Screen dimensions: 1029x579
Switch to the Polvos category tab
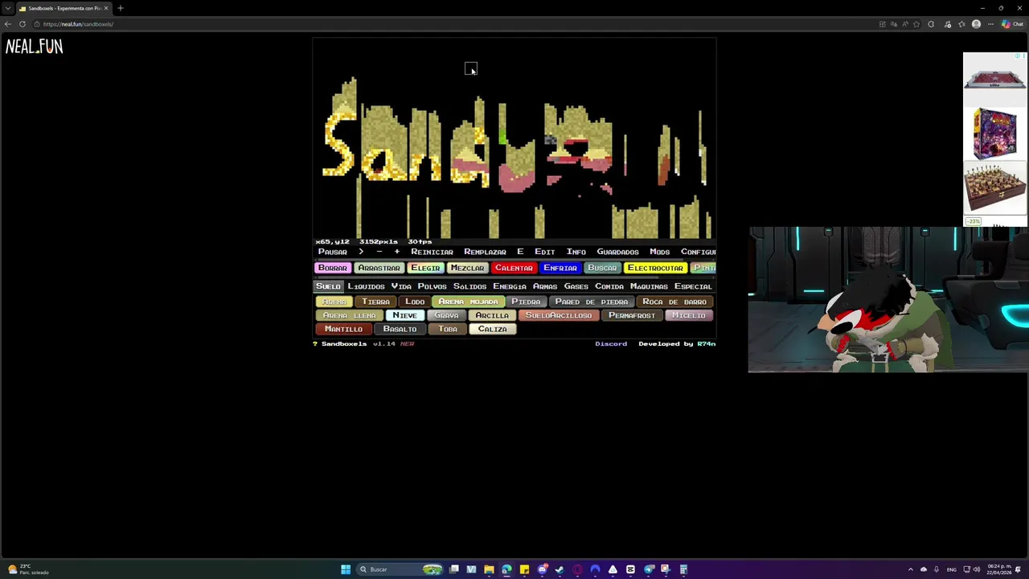pos(432,286)
